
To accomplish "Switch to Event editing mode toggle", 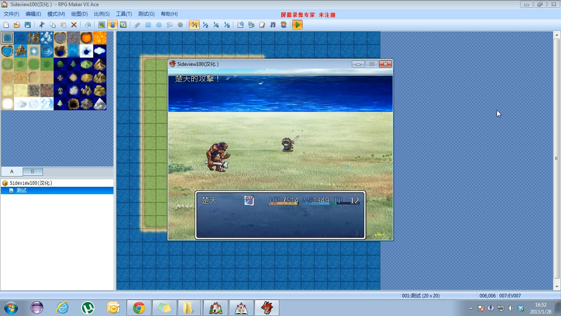I will [x=112, y=25].
